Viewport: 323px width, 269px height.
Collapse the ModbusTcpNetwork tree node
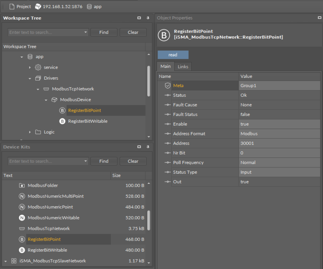38,89
